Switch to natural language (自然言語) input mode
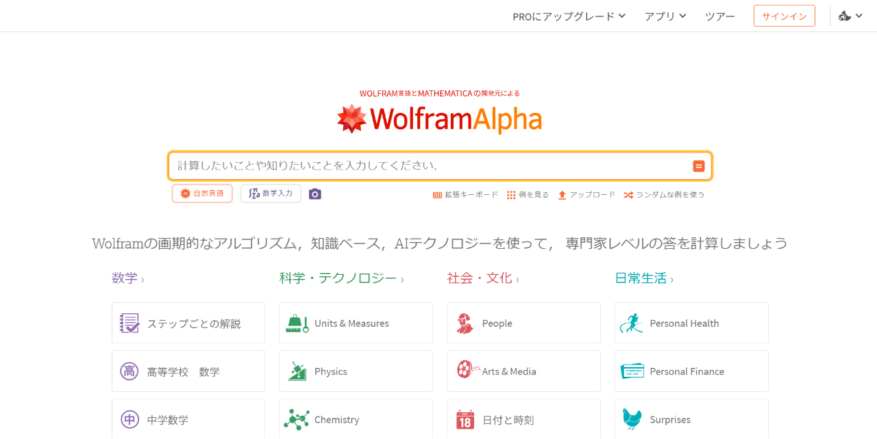This screenshot has width=877, height=439. click(x=202, y=194)
